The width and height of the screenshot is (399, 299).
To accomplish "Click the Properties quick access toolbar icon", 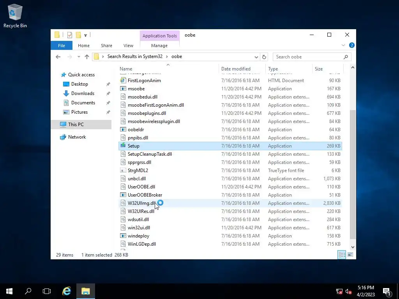I will 69,35.
